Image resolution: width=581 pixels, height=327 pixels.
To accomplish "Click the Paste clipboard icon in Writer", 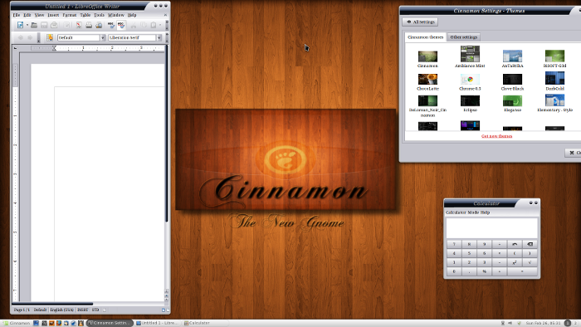I will point(153,25).
